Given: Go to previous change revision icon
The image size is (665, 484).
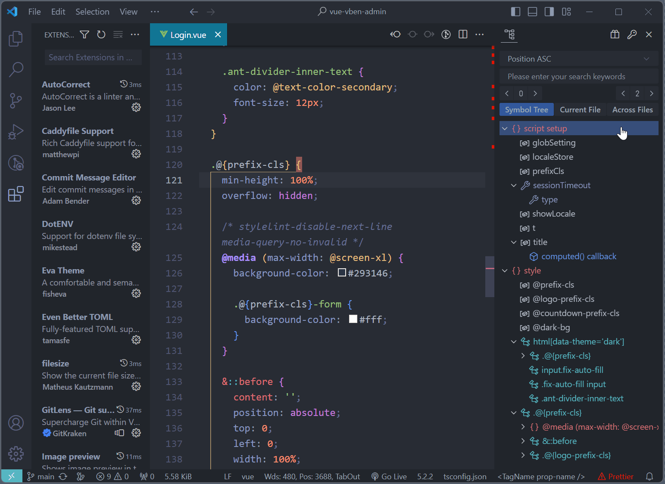Looking at the screenshot, I should click(x=395, y=34).
